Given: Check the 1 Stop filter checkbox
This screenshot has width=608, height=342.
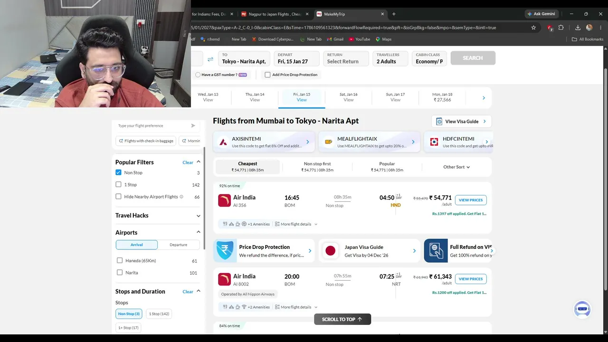Looking at the screenshot, I should 118,184.
